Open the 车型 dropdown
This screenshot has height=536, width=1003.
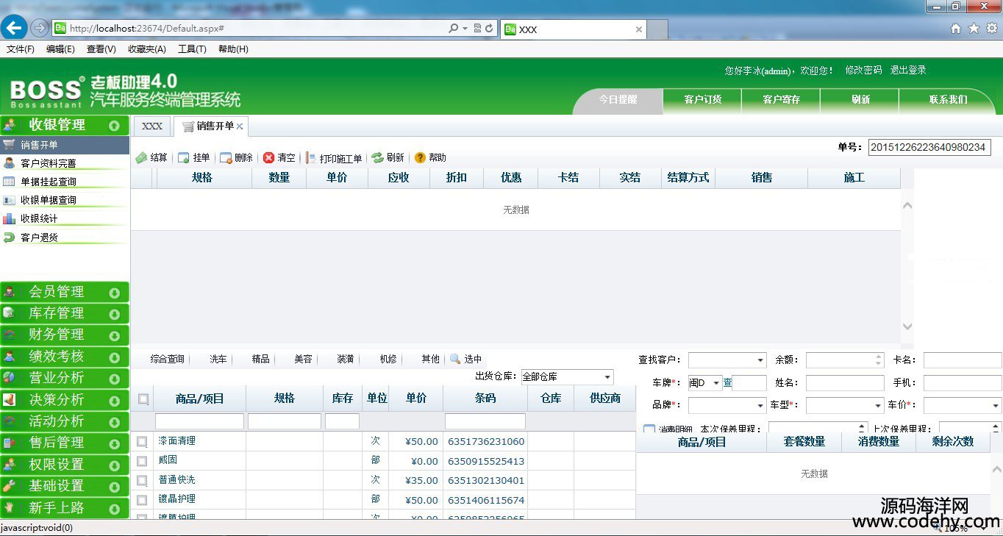878,405
